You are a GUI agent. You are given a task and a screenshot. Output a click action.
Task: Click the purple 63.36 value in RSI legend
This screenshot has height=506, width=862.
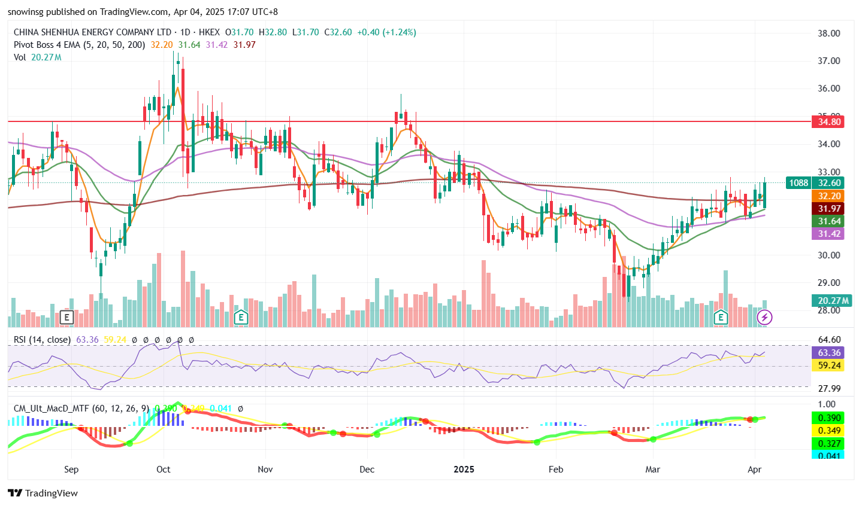[87, 340]
